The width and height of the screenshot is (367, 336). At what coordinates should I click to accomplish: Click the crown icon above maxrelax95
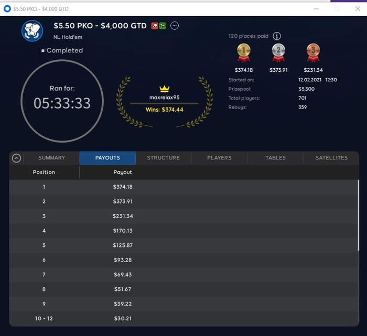click(x=164, y=89)
